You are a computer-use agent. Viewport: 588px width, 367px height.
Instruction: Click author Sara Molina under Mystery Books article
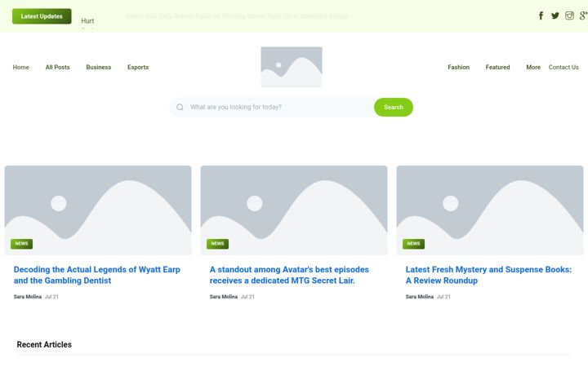click(420, 297)
